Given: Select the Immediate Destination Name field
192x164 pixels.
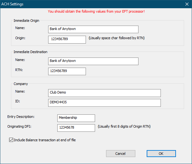Looking at the screenshot, I should click(93, 61).
